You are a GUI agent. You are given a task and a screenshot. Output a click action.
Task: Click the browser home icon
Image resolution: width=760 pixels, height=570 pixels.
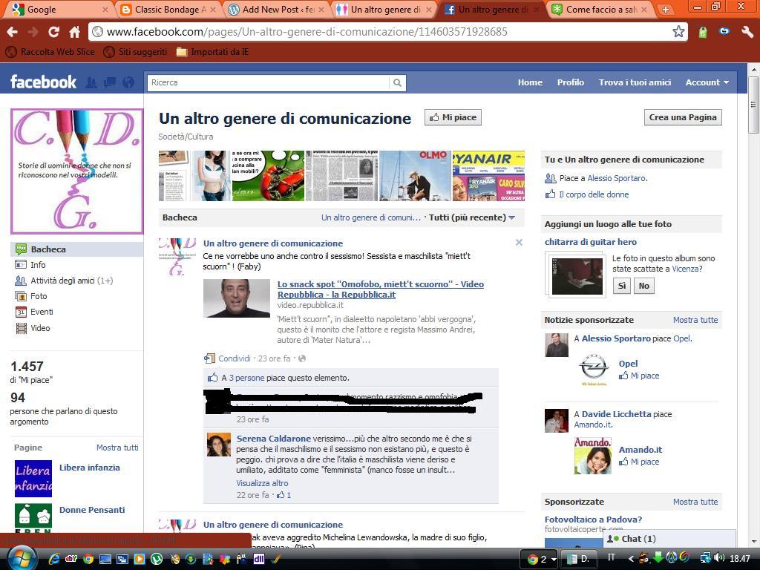click(x=74, y=32)
